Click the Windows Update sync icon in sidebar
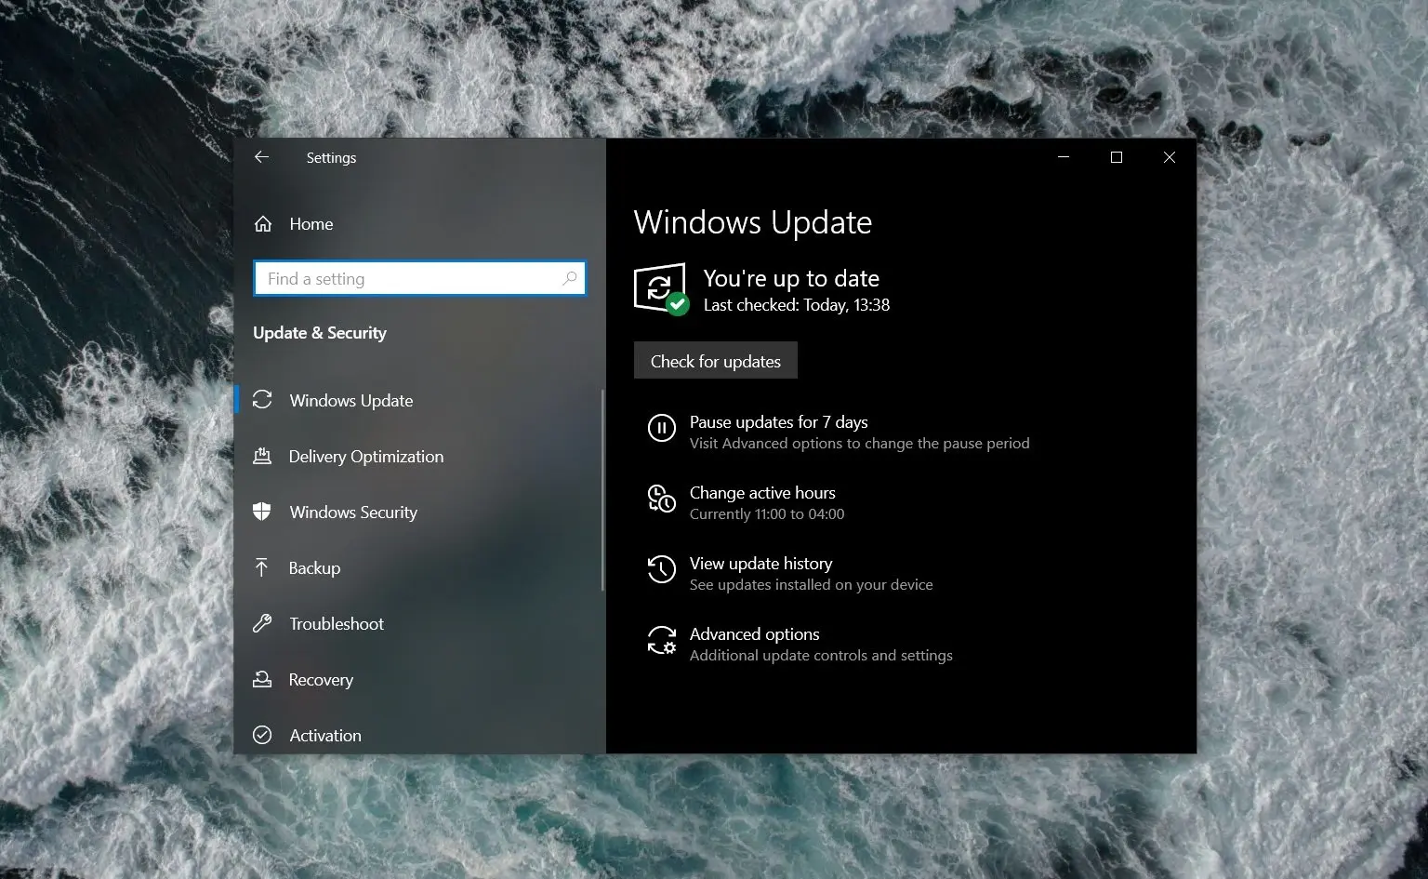This screenshot has height=879, width=1428. pyautogui.click(x=262, y=400)
